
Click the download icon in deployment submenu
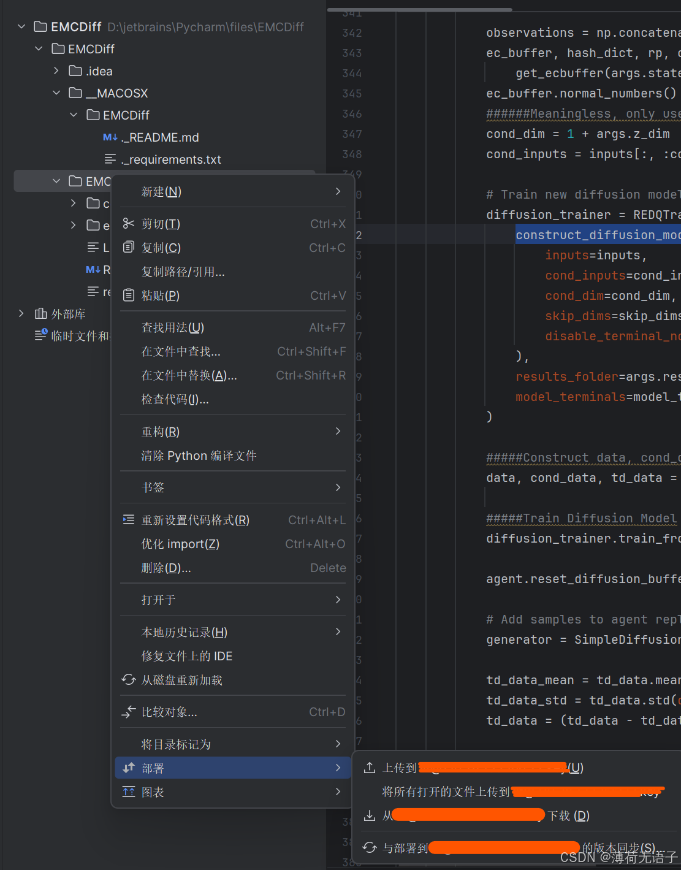pos(370,816)
